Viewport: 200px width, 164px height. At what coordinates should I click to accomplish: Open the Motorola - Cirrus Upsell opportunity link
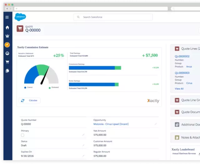point(111,124)
